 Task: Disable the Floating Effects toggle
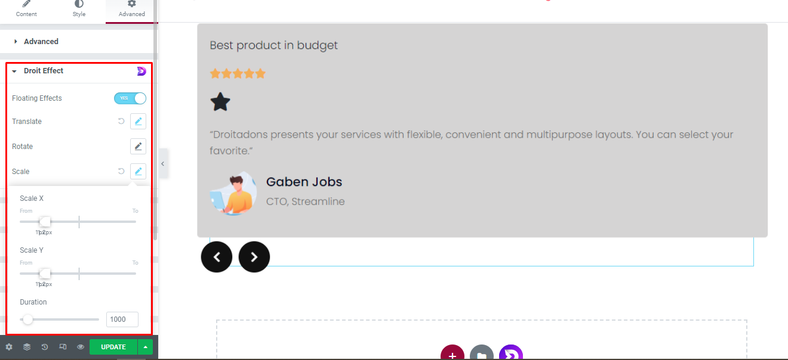tap(130, 98)
